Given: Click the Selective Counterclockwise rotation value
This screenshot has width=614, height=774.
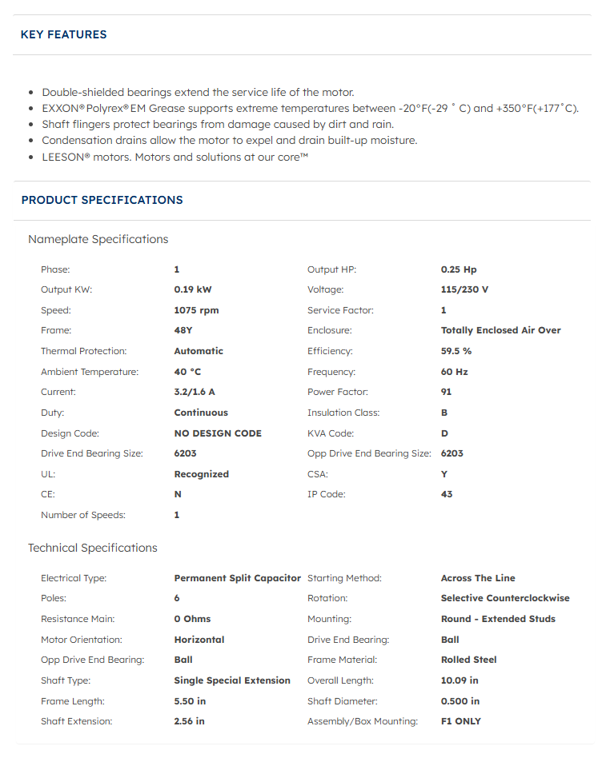Looking at the screenshot, I should pos(505,598).
